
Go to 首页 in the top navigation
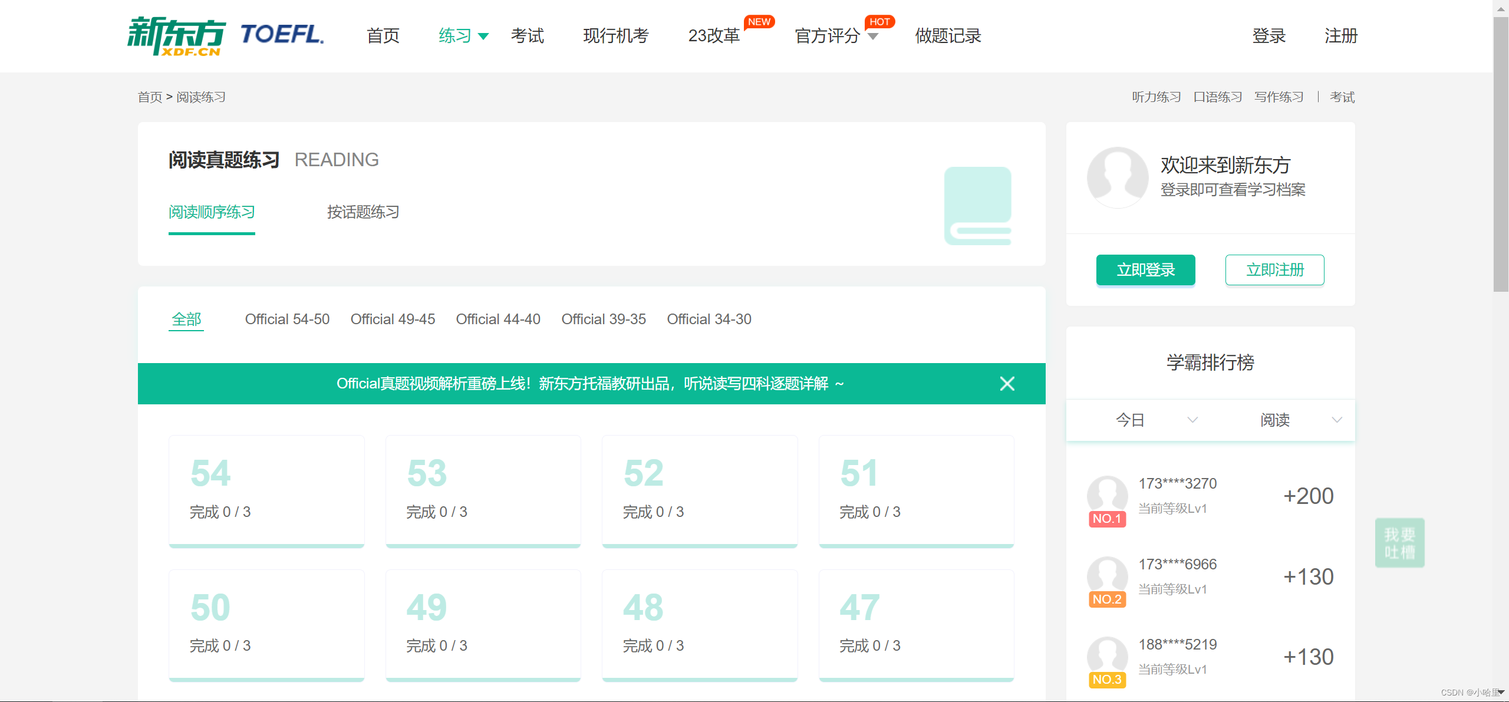click(383, 36)
